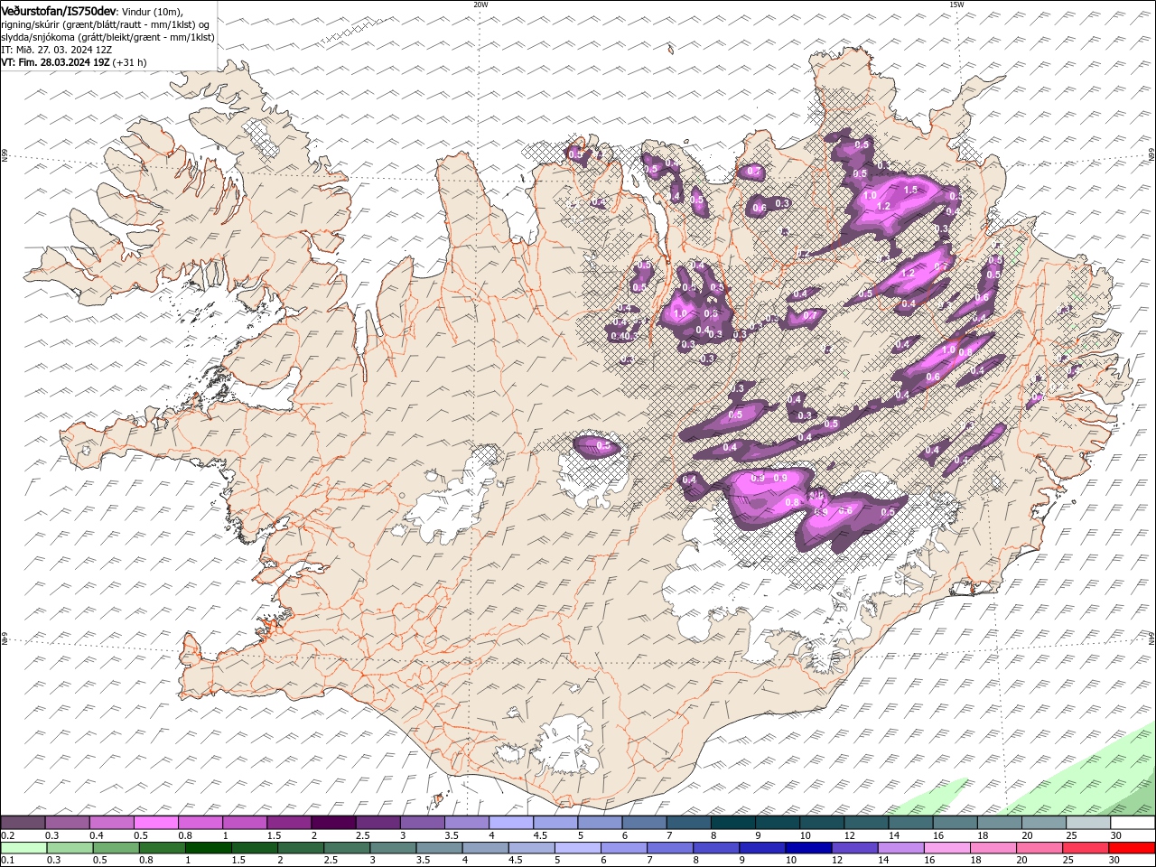This screenshot has height=867, width=1156.
Task: Click the 1.5 snowfall value on the map
Action: (x=910, y=190)
